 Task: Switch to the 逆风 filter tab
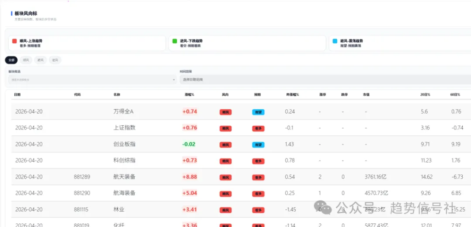55,60
